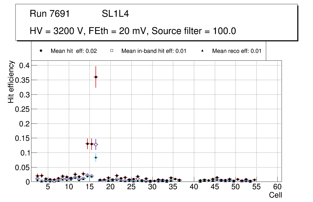Click the filled circle data point at cell 14
Viewport: 313px width, 202px height.
[x=87, y=144]
